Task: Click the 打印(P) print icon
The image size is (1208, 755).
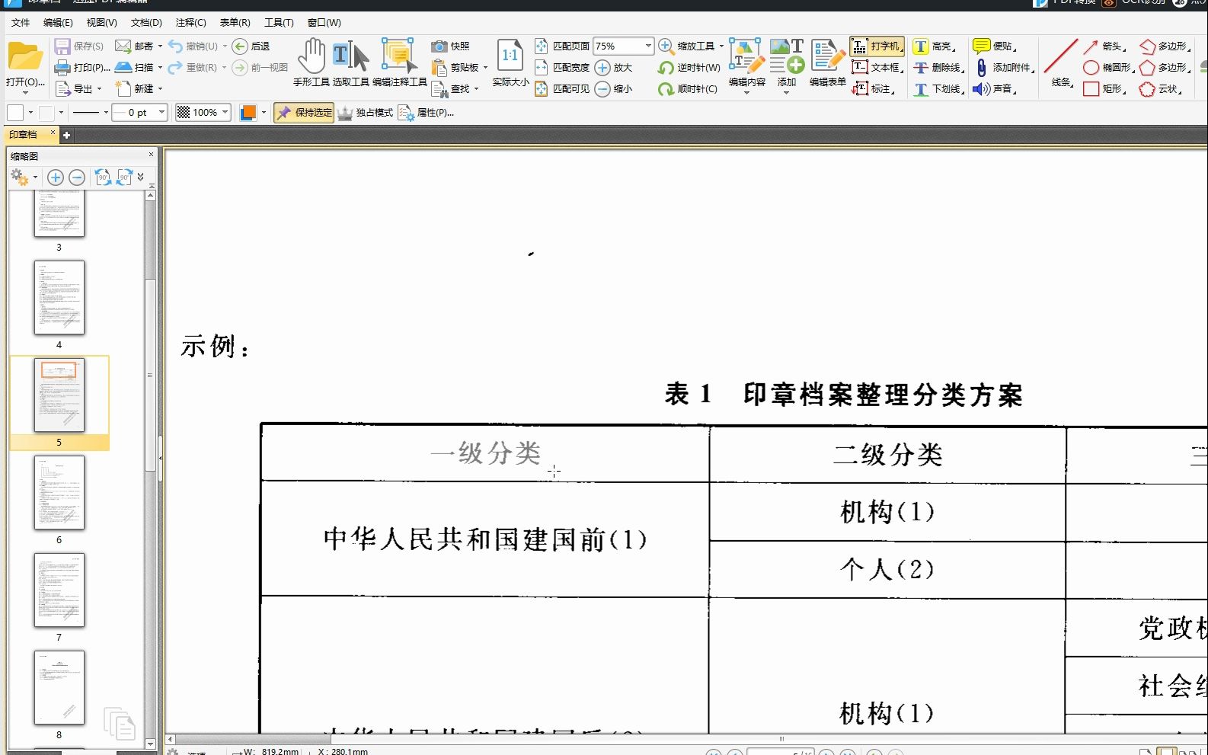Action: tap(62, 68)
